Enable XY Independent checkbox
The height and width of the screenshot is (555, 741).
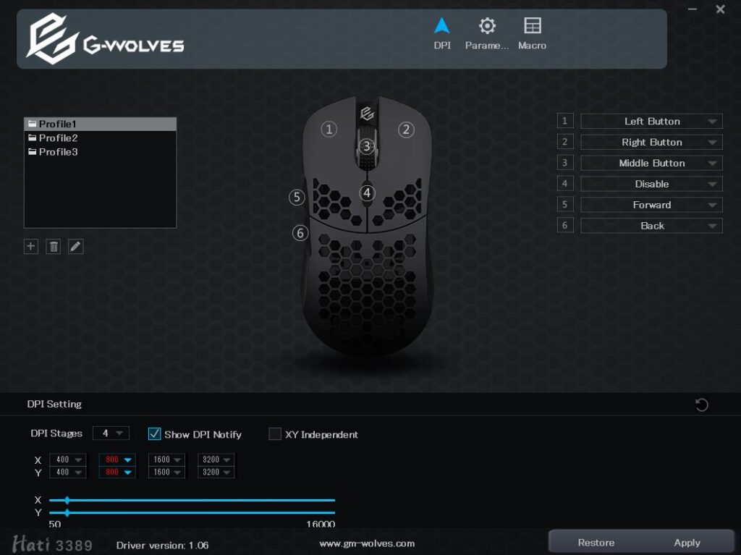(x=274, y=434)
